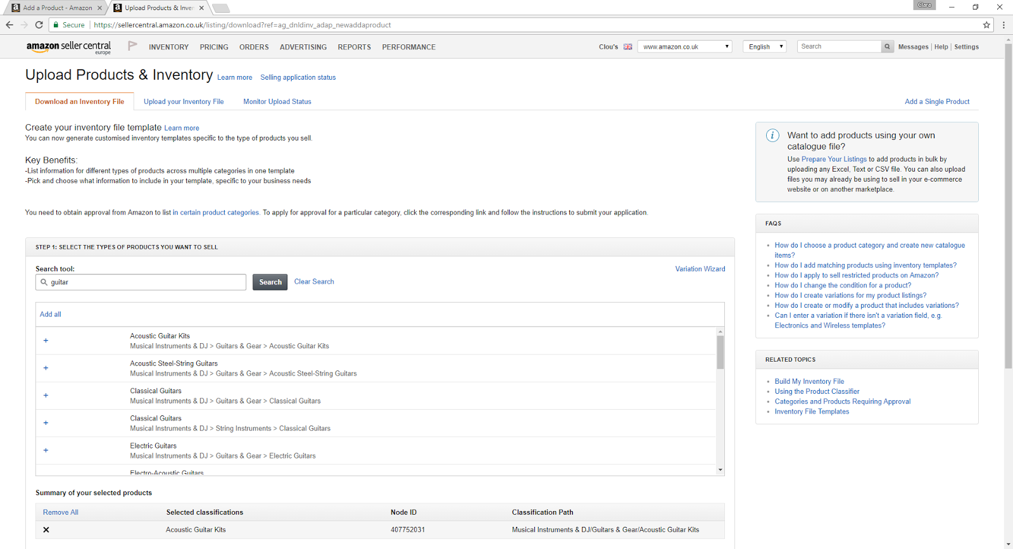Open Help link in header
This screenshot has height=549, width=1013.
941,47
